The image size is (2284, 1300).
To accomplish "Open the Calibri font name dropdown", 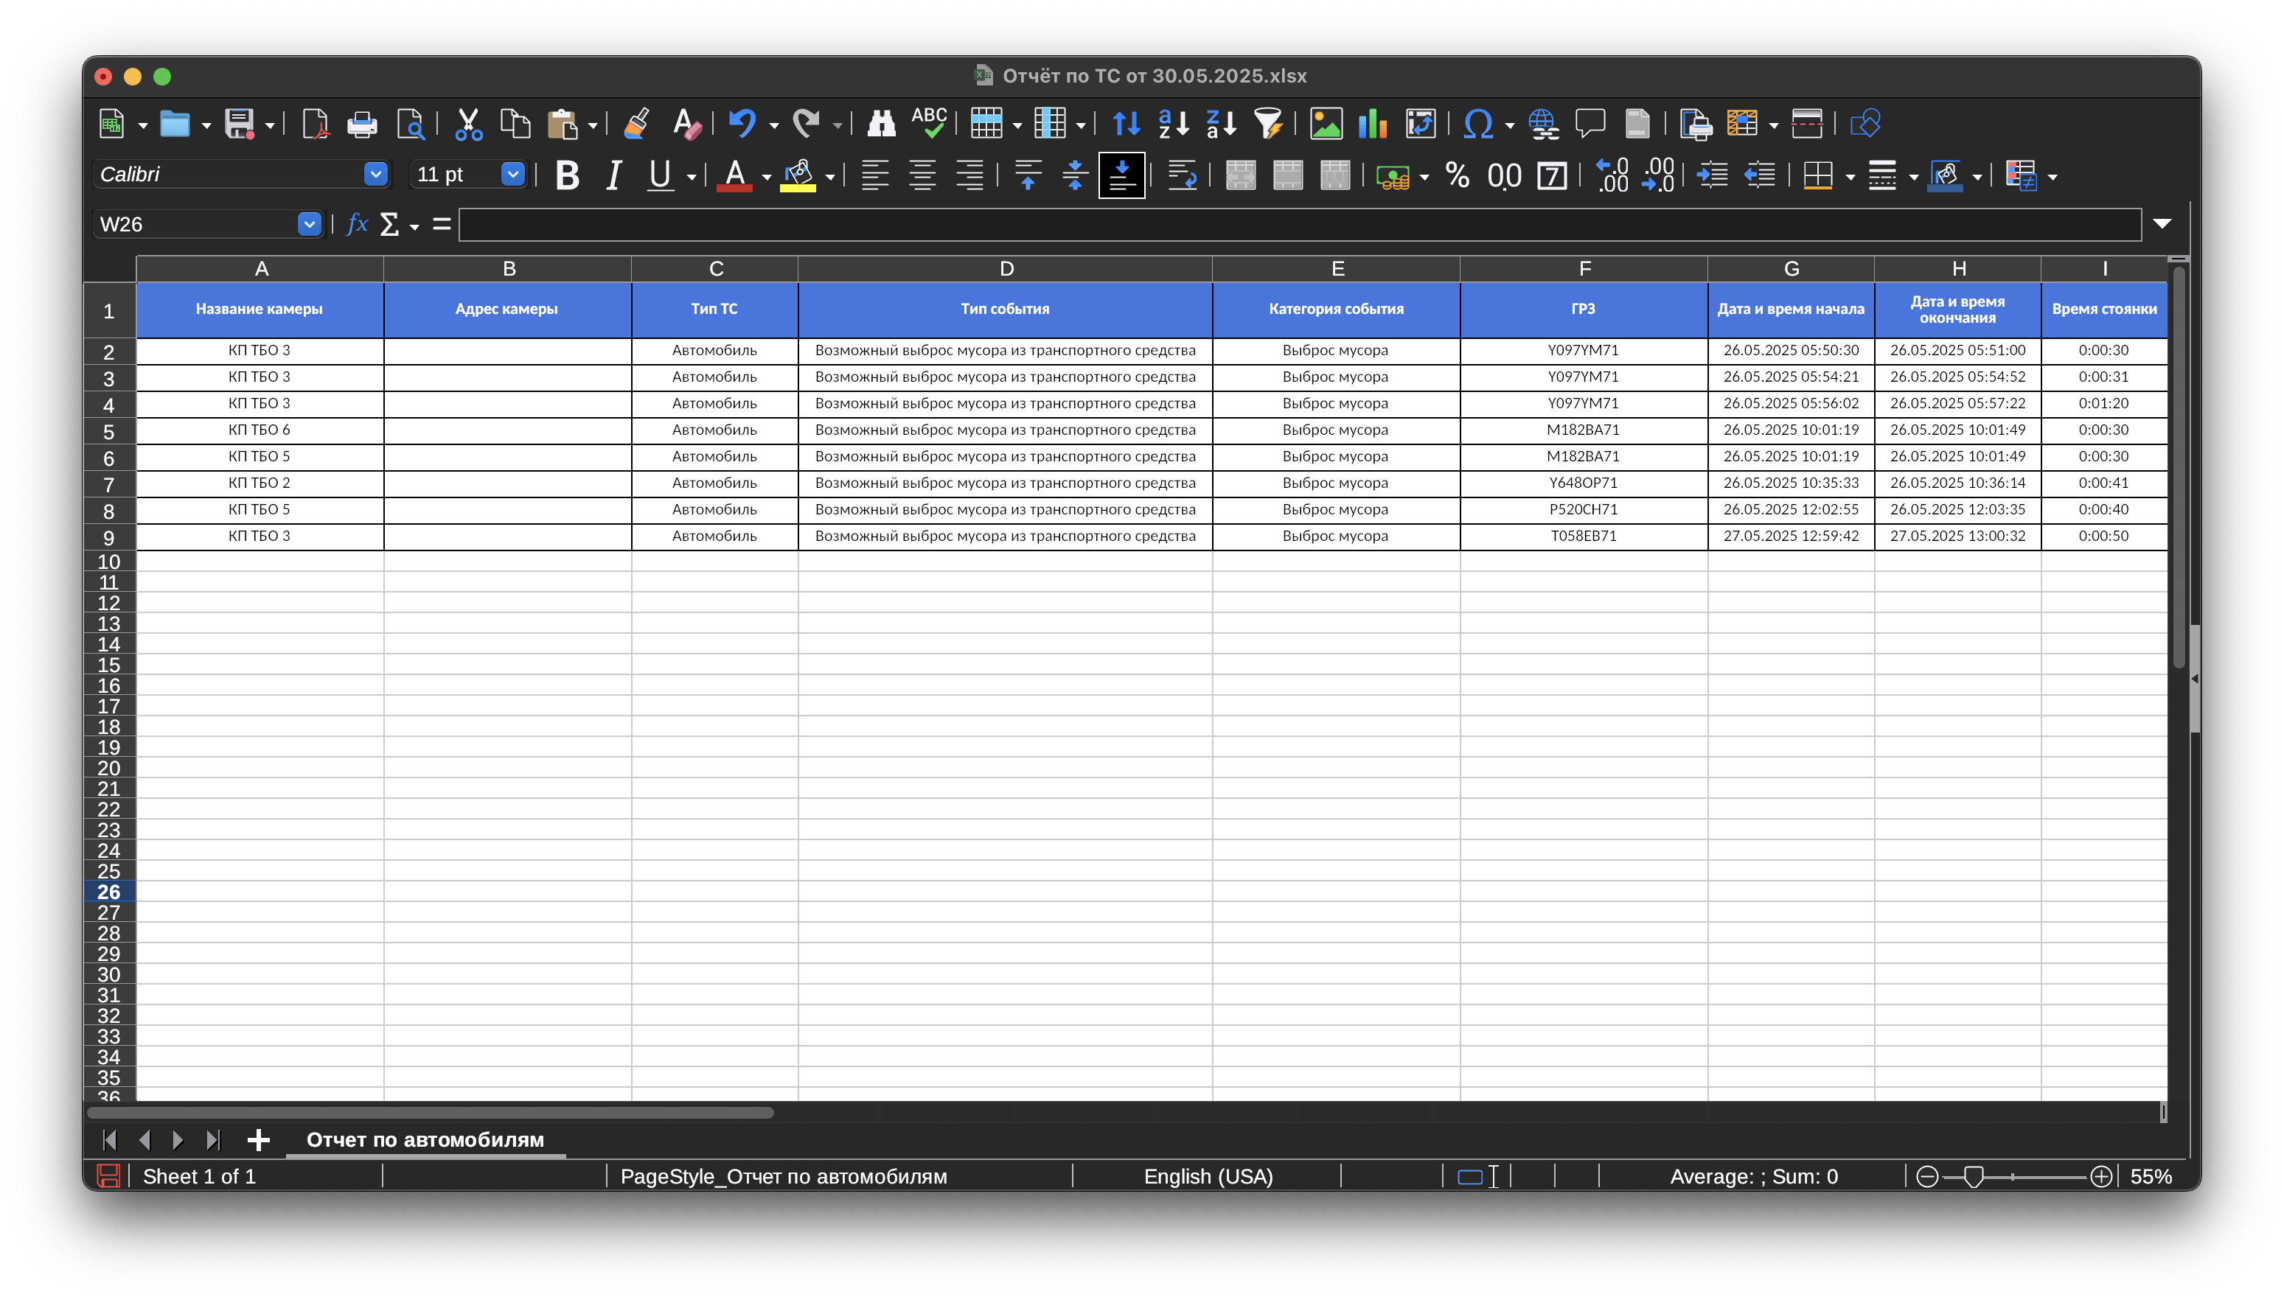I will [x=375, y=174].
